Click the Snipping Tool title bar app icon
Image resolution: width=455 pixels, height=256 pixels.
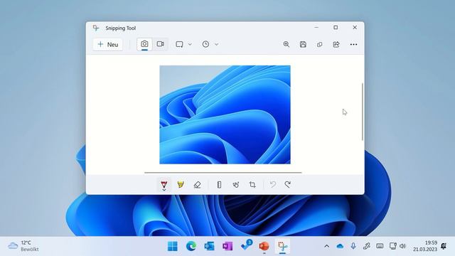point(96,28)
